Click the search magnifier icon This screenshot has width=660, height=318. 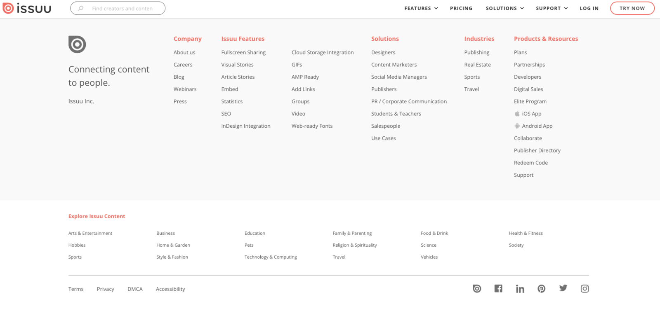[81, 8]
